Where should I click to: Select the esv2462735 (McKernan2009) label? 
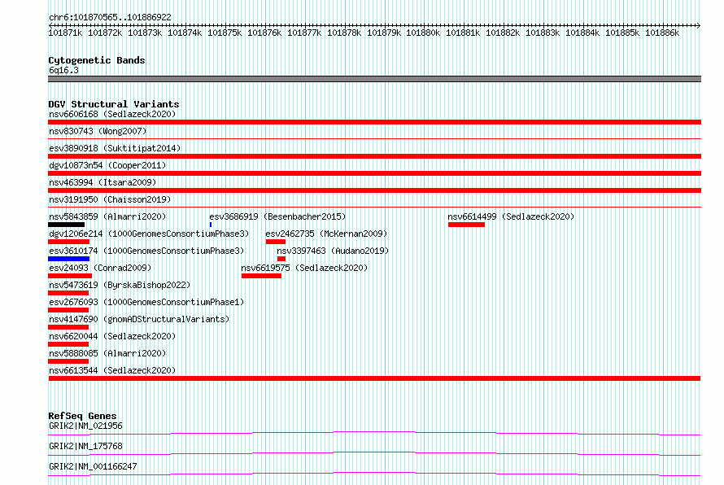326,234
